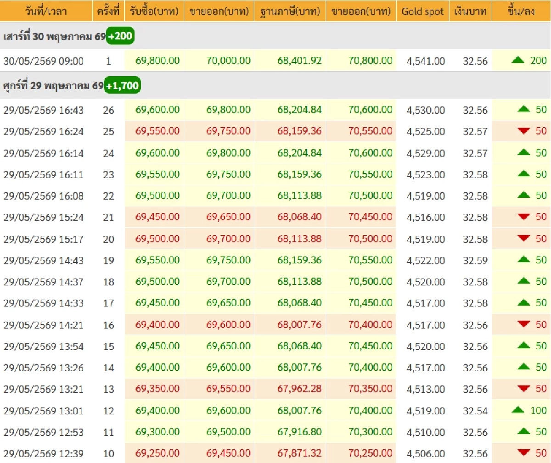551x463 pixels.
Task: Click the change value 100 in row 12
Action: (539, 410)
